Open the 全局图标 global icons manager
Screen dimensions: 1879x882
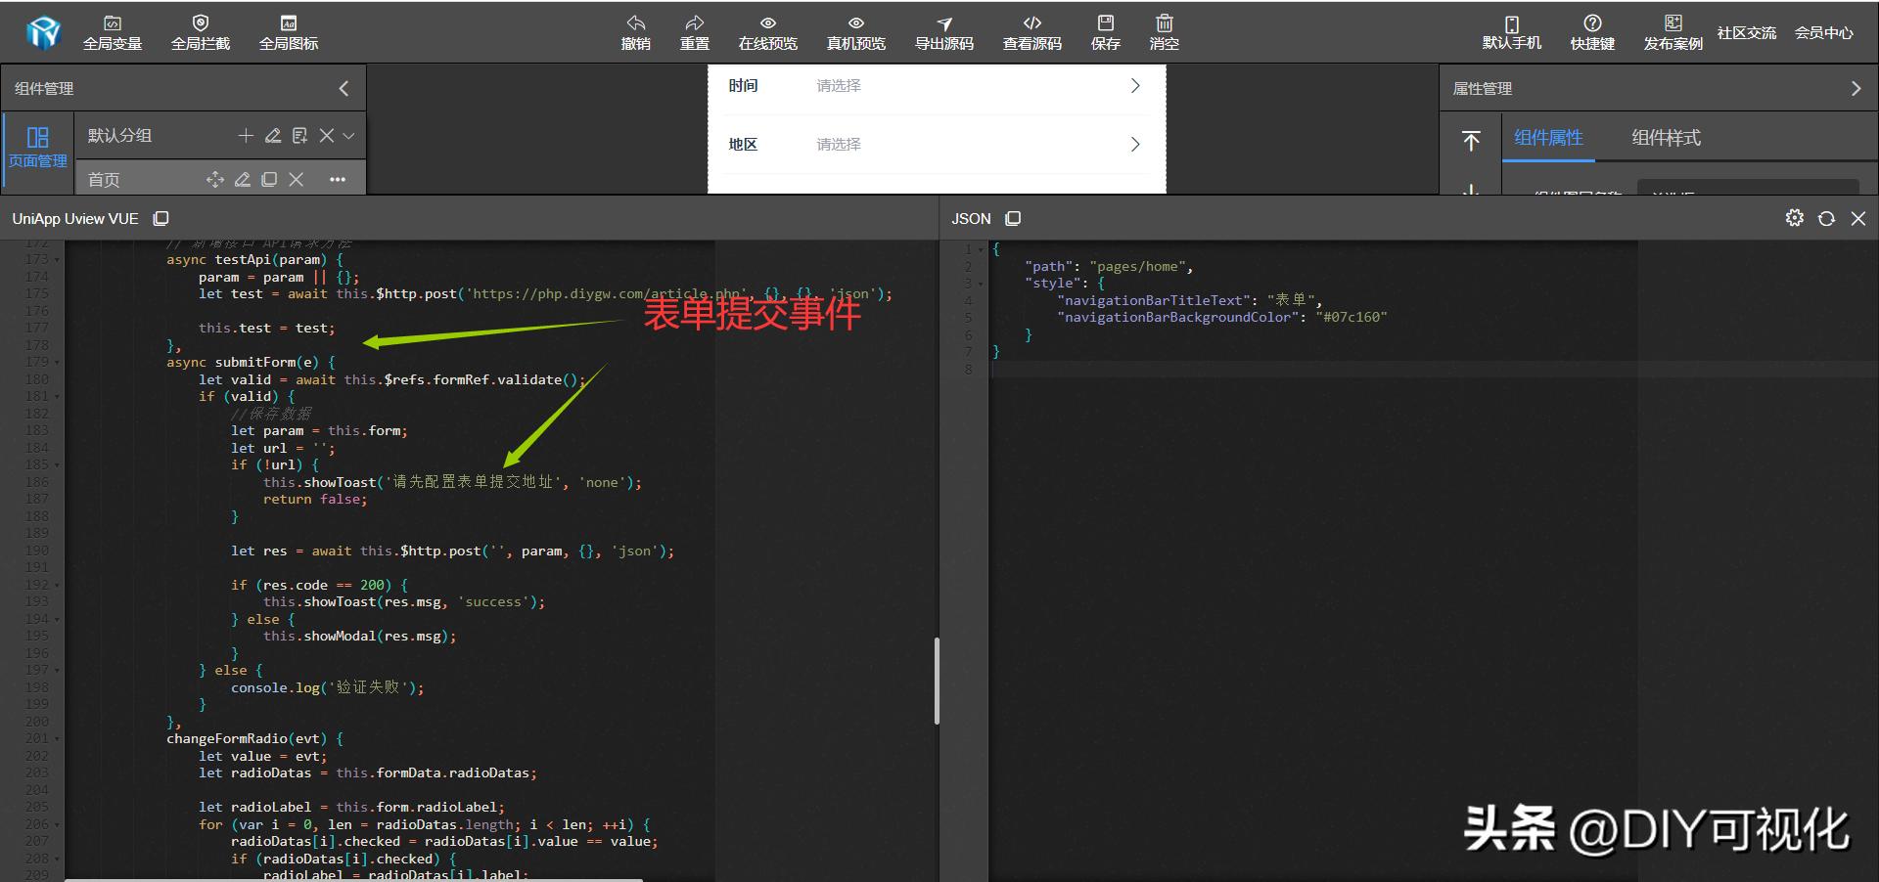(x=288, y=31)
